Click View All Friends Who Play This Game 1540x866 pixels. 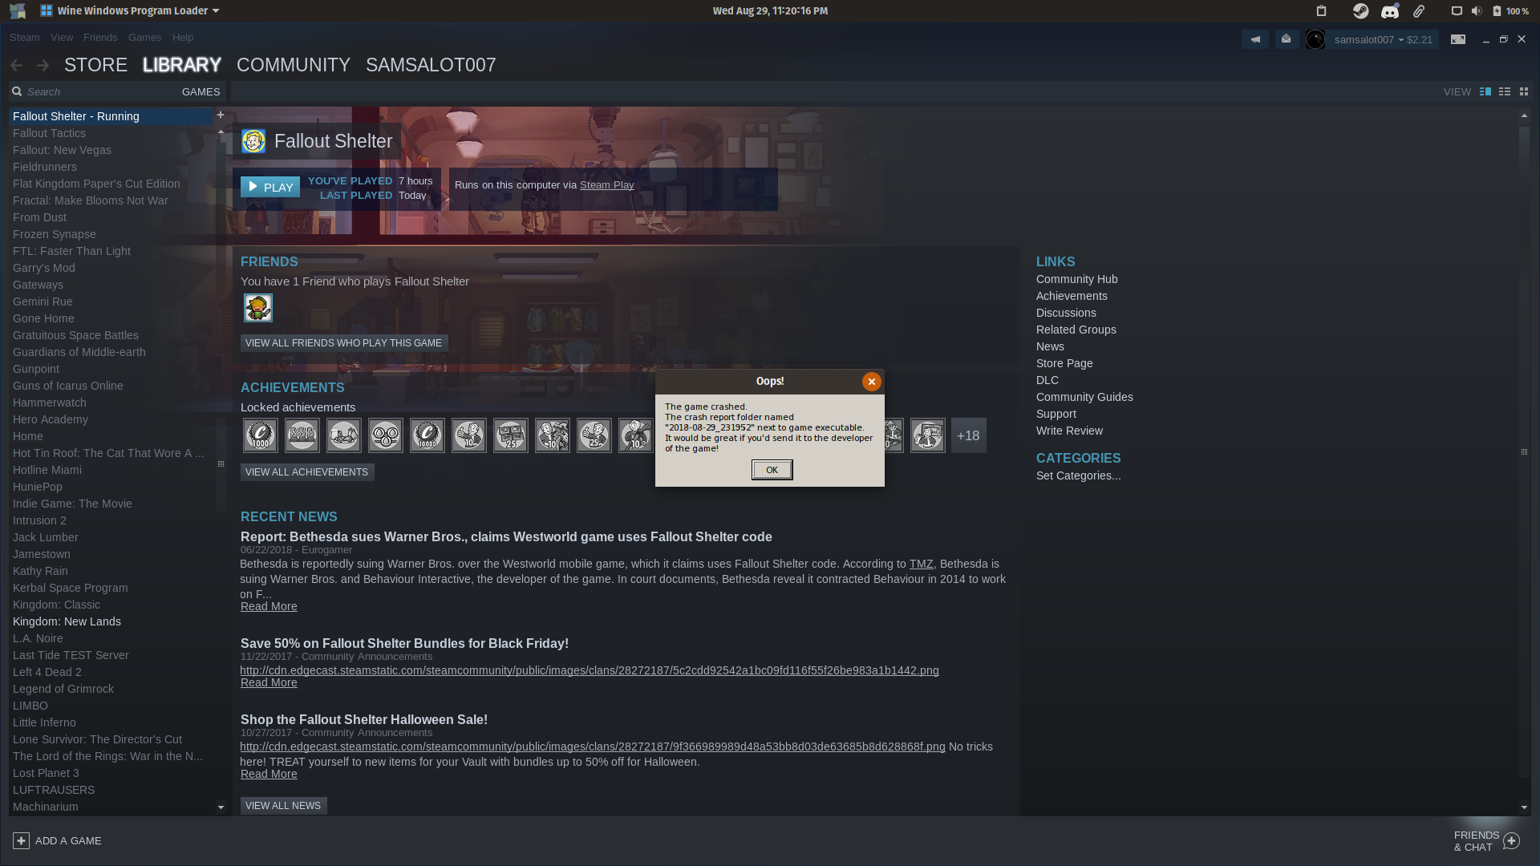pyautogui.click(x=344, y=343)
